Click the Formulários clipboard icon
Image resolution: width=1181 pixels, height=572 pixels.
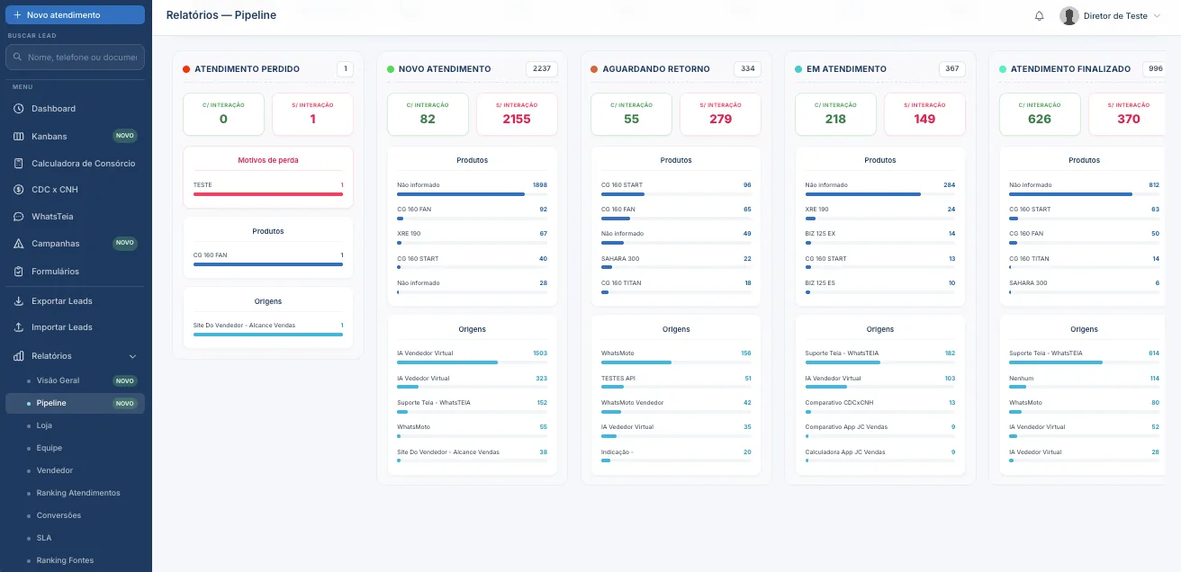click(x=19, y=272)
